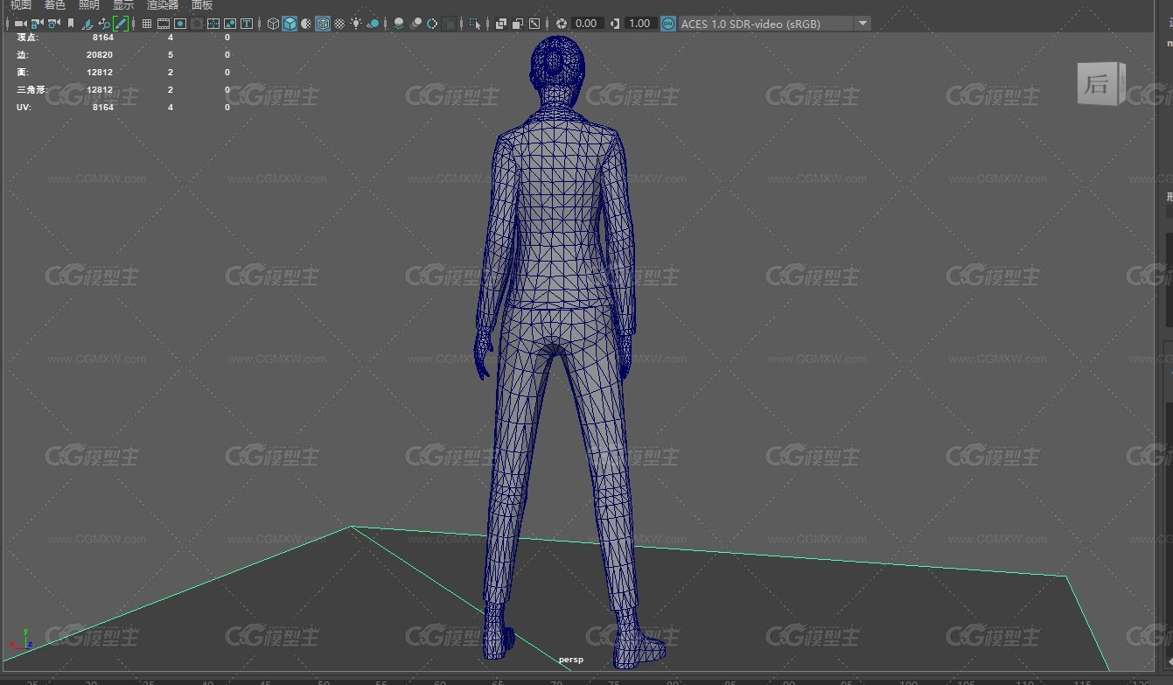
Task: Click the '8164' value in the 顶点 row
Action: pos(102,38)
